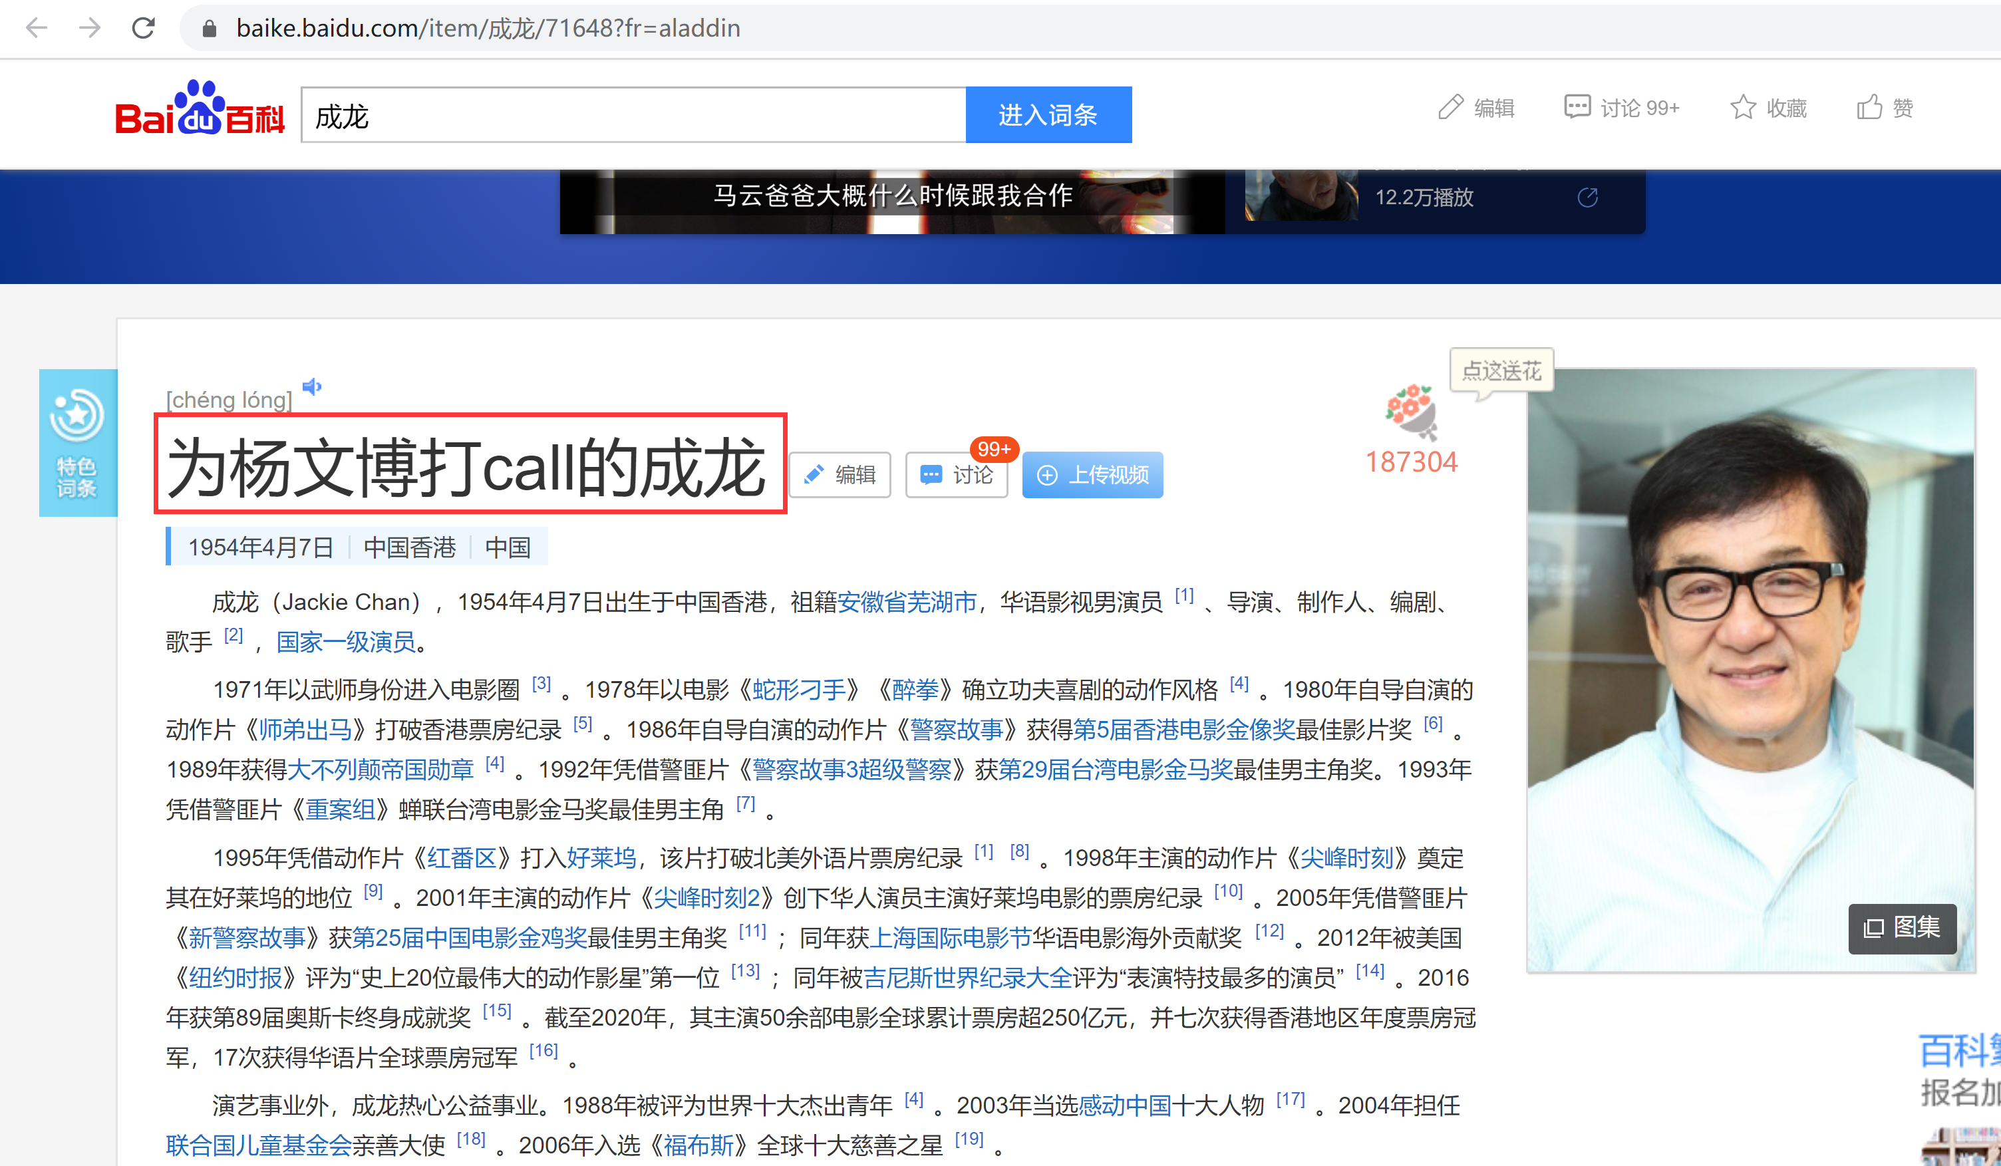Open the 尖峰时刻2 link
The height and width of the screenshot is (1166, 2001).
[x=706, y=898]
